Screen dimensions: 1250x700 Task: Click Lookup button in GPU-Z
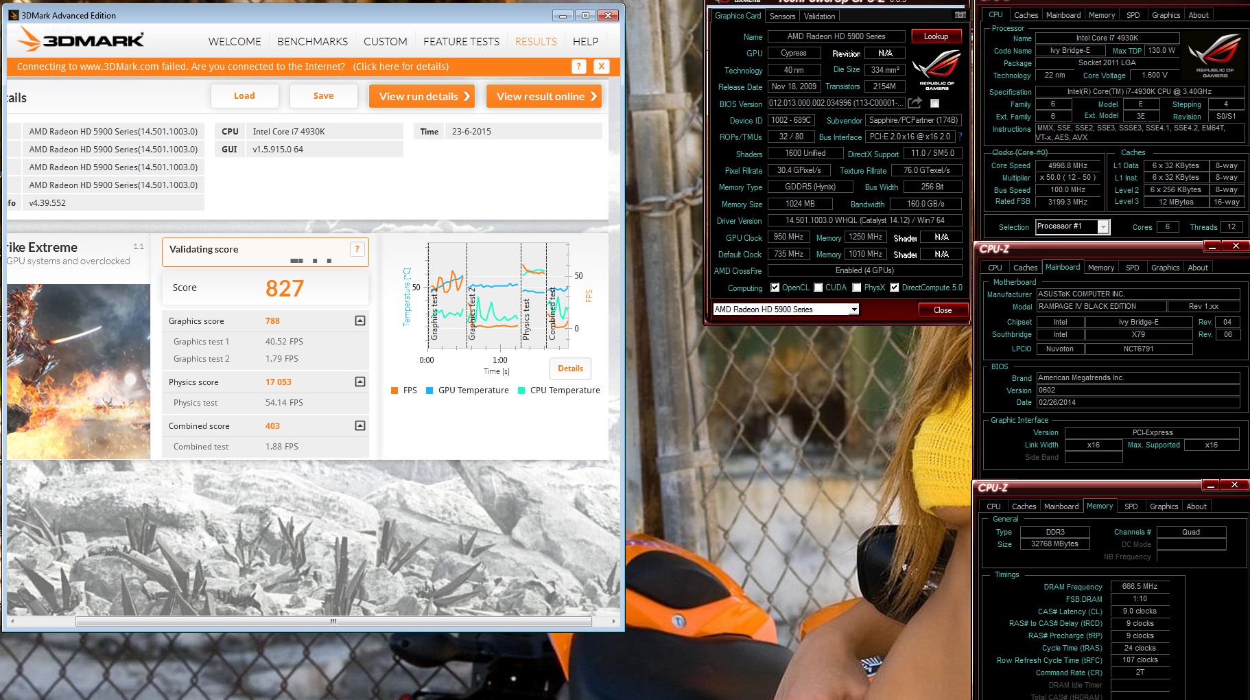[x=936, y=36]
